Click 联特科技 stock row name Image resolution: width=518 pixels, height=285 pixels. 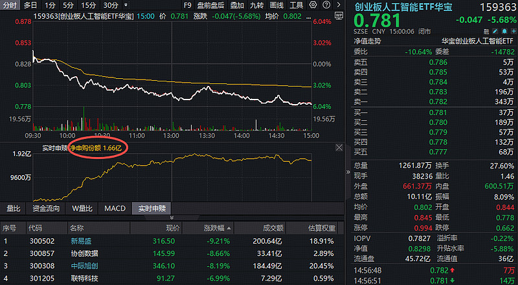coord(84,278)
